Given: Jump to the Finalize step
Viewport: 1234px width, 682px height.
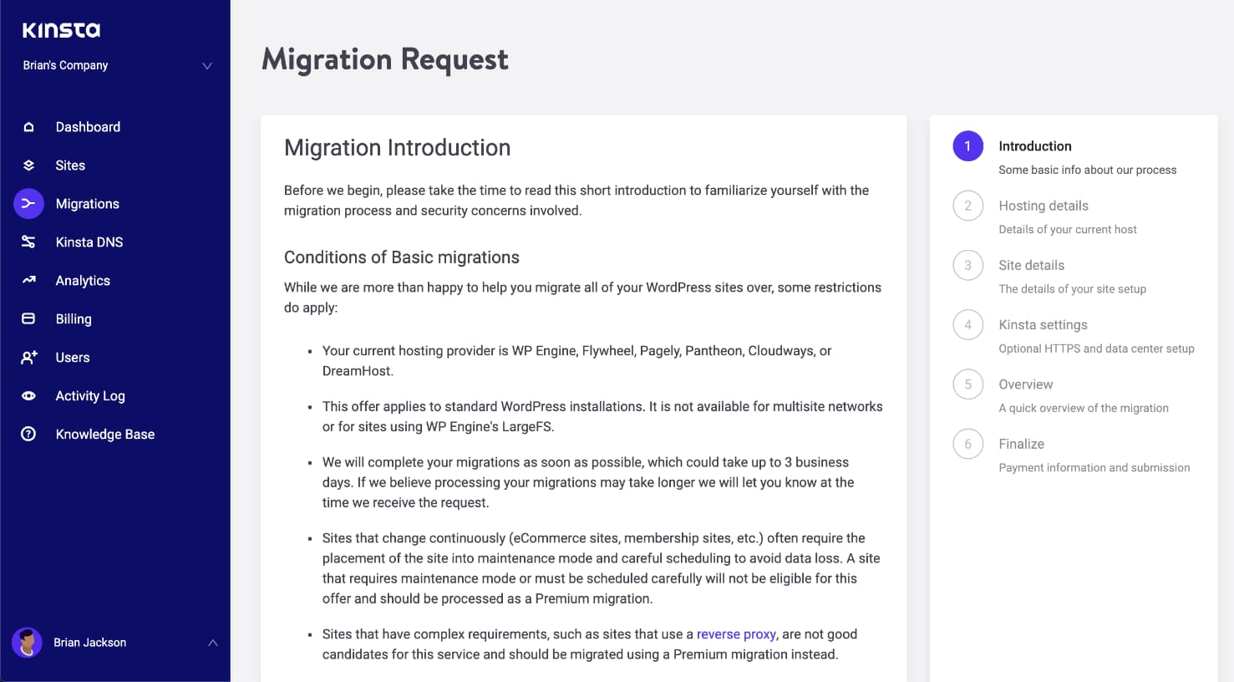Looking at the screenshot, I should click(1022, 444).
